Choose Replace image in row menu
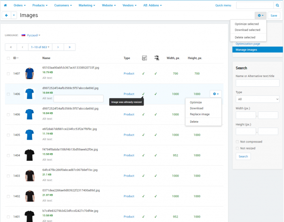This screenshot has width=284, height=222. 200,114
